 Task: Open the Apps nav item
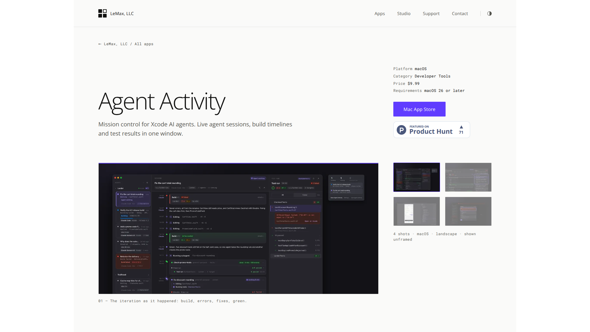(380, 14)
